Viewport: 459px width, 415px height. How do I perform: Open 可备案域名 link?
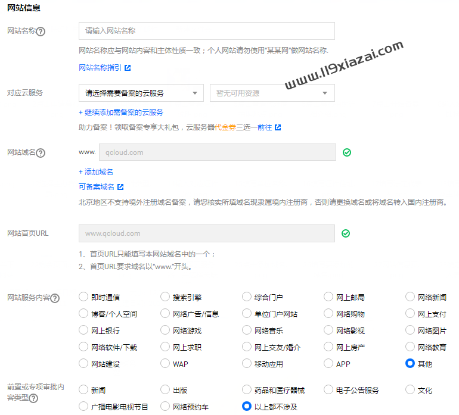coord(97,186)
